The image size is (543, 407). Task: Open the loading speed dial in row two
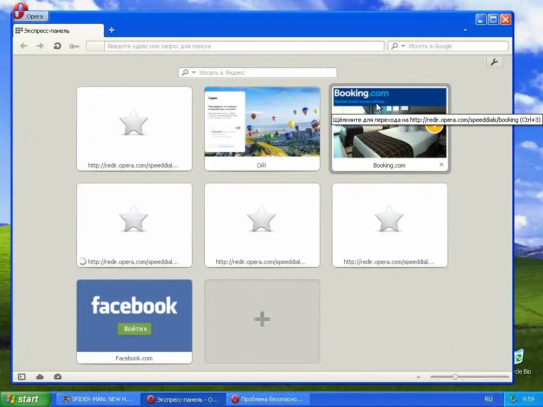click(x=134, y=225)
